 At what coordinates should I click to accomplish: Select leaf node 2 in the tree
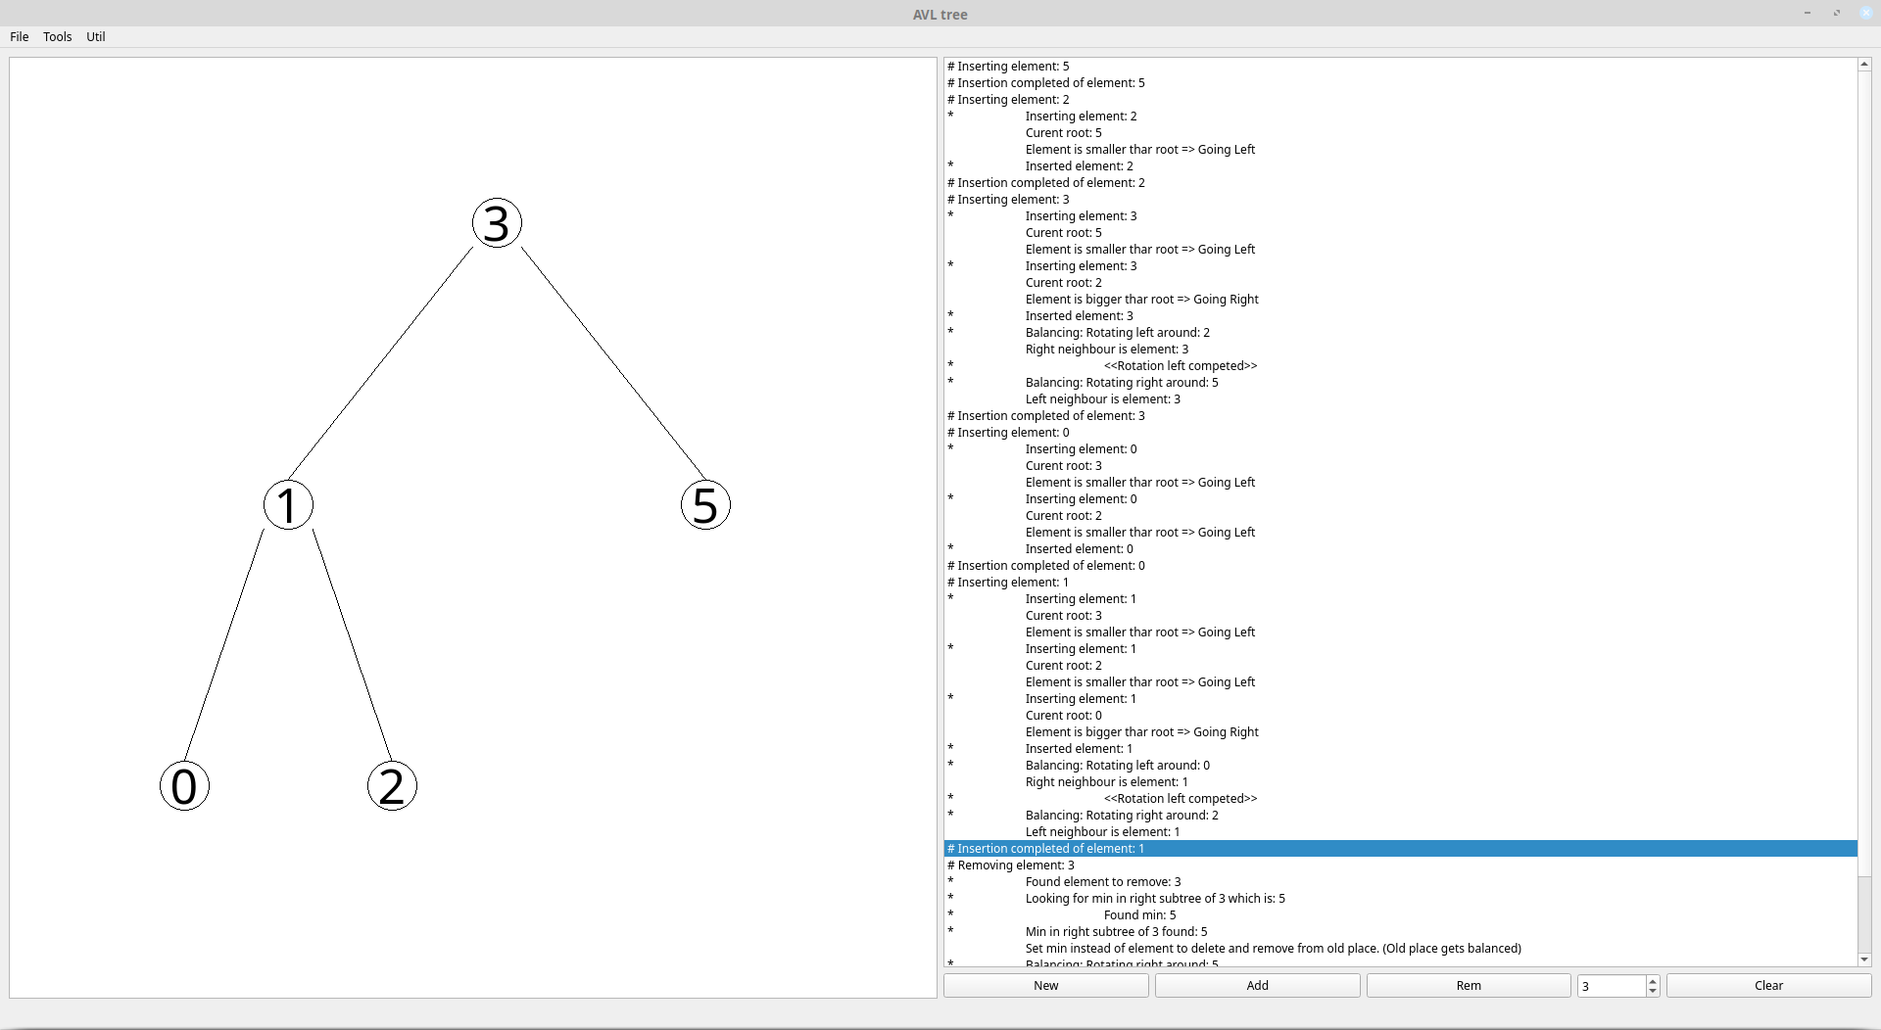(x=392, y=786)
